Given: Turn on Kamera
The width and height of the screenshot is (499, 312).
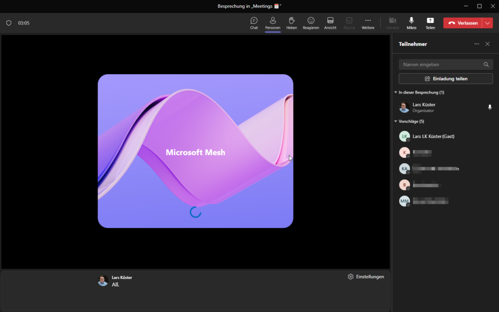Looking at the screenshot, I should pos(392,23).
